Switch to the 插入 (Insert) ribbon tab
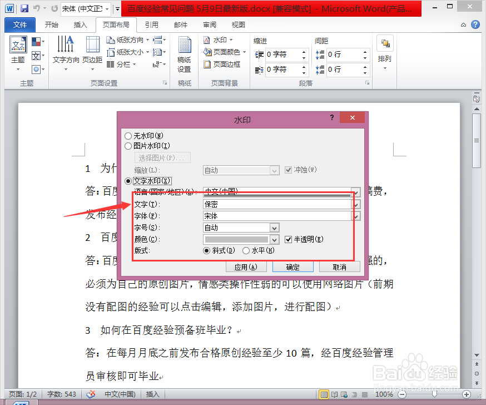 pyautogui.click(x=82, y=24)
